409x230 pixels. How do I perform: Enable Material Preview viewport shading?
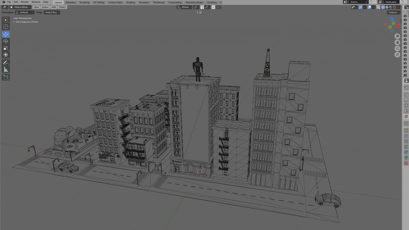[x=390, y=7]
